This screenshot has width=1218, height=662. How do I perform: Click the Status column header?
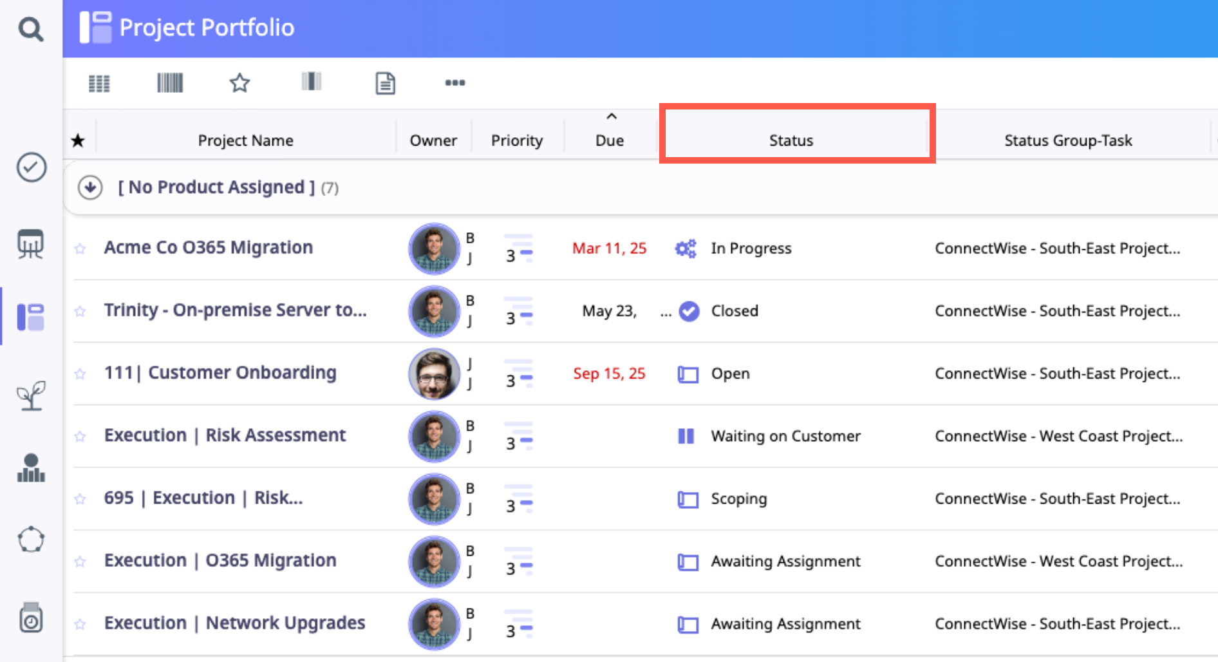tap(791, 140)
